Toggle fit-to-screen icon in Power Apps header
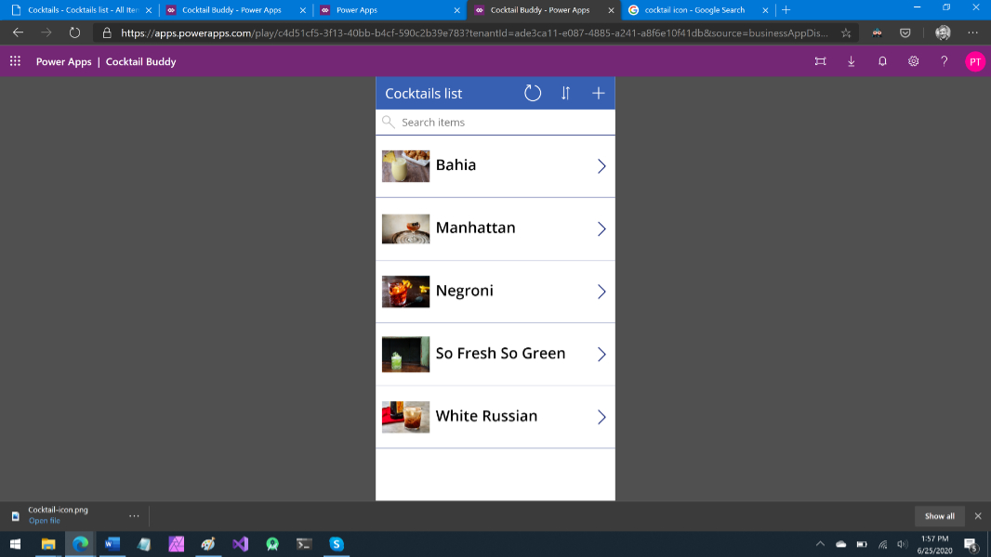The height and width of the screenshot is (557, 991). 820,61
